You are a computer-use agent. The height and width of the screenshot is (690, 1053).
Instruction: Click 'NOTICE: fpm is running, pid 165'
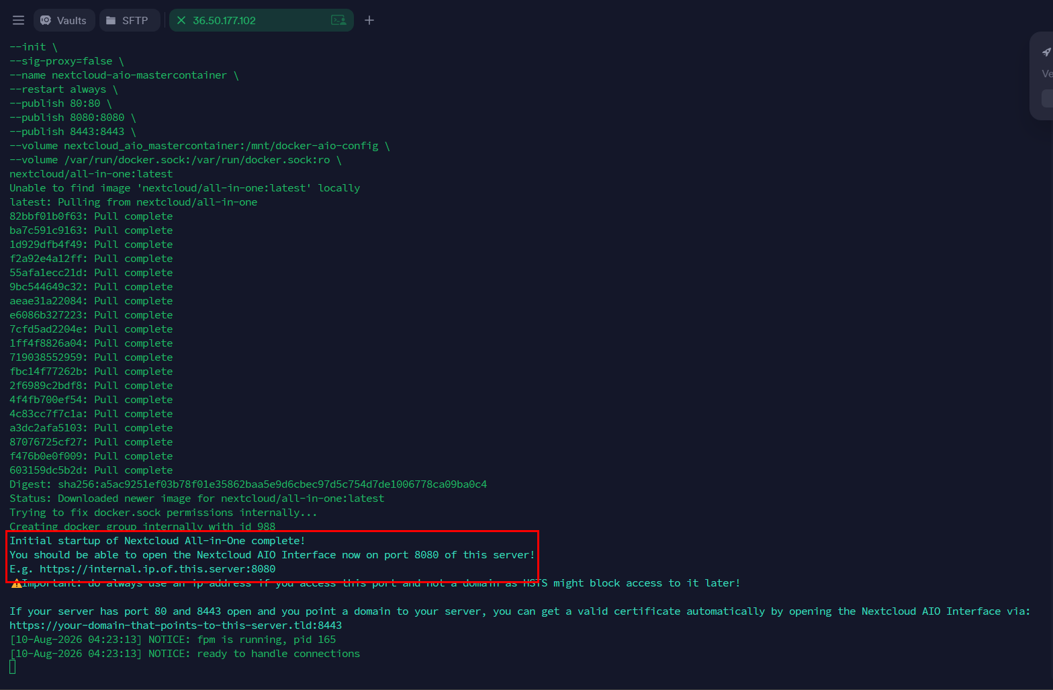point(242,640)
